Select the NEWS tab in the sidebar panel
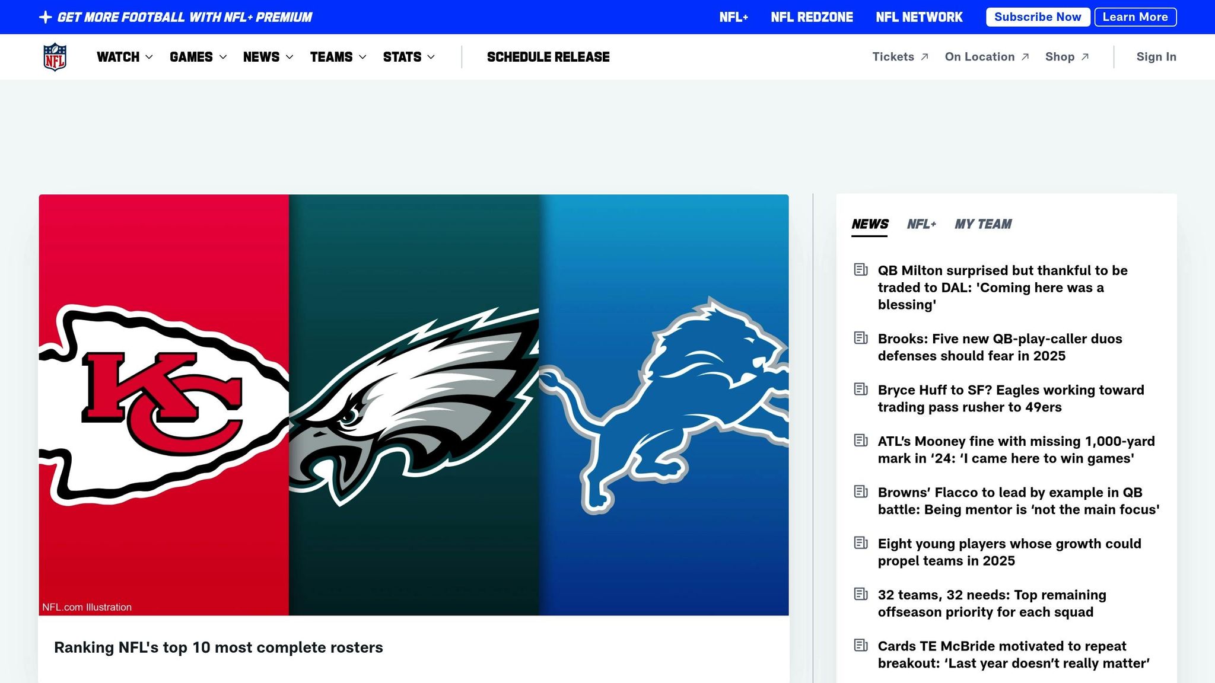The image size is (1215, 683). 870,224
